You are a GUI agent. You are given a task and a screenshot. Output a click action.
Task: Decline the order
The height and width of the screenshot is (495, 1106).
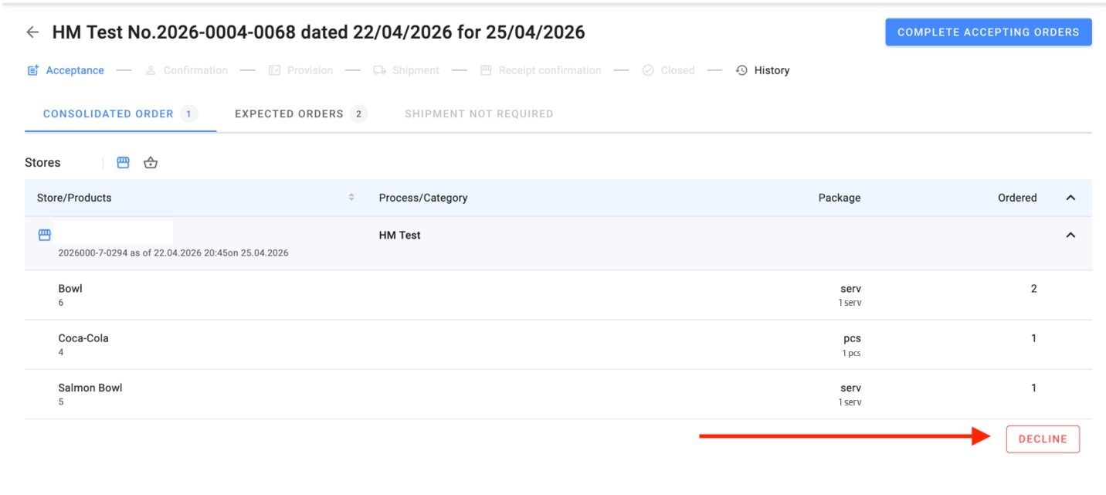coord(1043,439)
